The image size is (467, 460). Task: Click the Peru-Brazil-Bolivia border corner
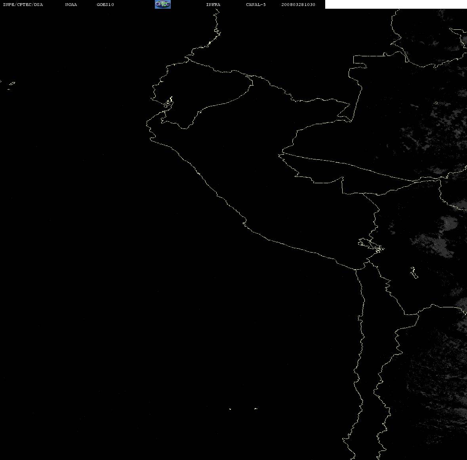[364, 194]
